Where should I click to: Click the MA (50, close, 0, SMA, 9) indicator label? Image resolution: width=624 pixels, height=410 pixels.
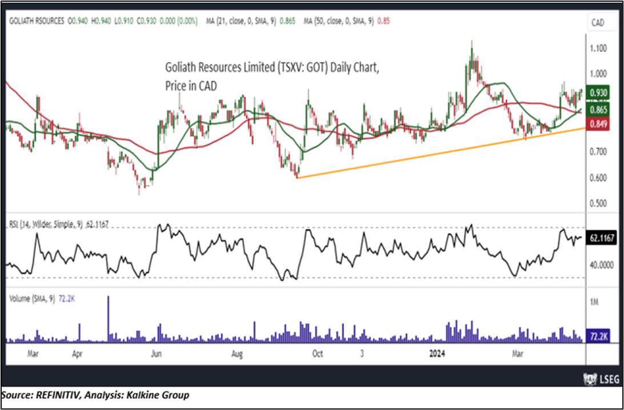point(340,22)
